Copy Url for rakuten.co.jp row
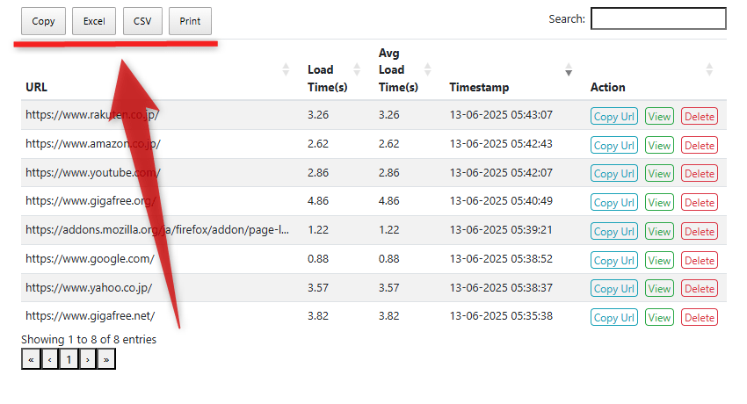747x404 pixels. pos(614,116)
